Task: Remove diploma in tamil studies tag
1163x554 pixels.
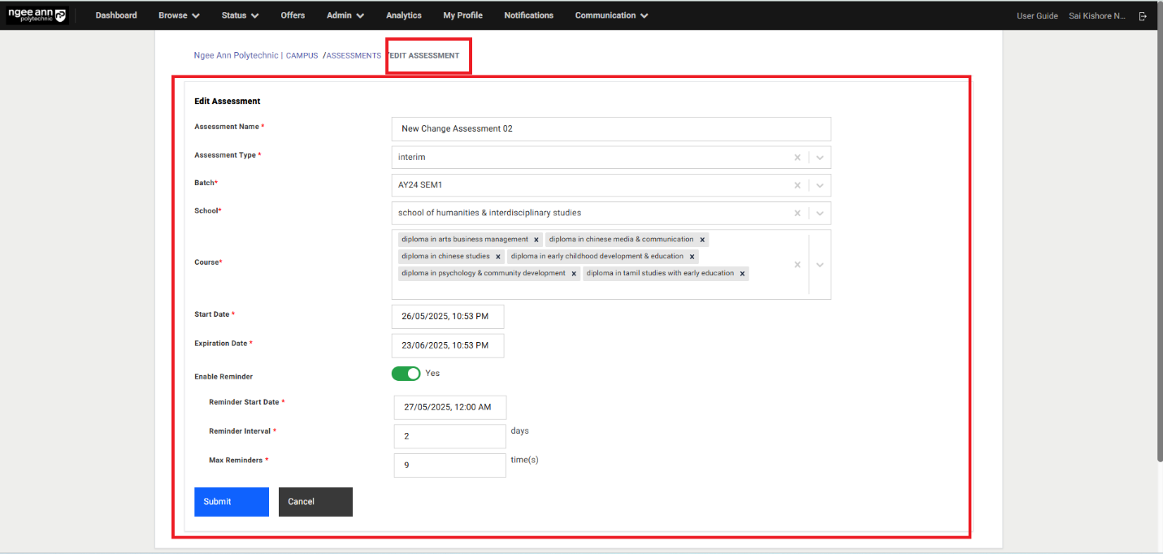Action: click(742, 274)
